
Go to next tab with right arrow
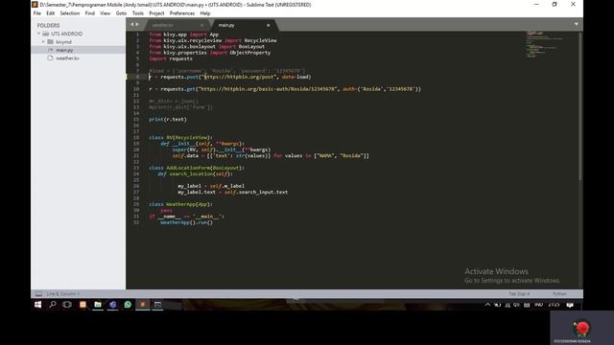tap(137, 24)
